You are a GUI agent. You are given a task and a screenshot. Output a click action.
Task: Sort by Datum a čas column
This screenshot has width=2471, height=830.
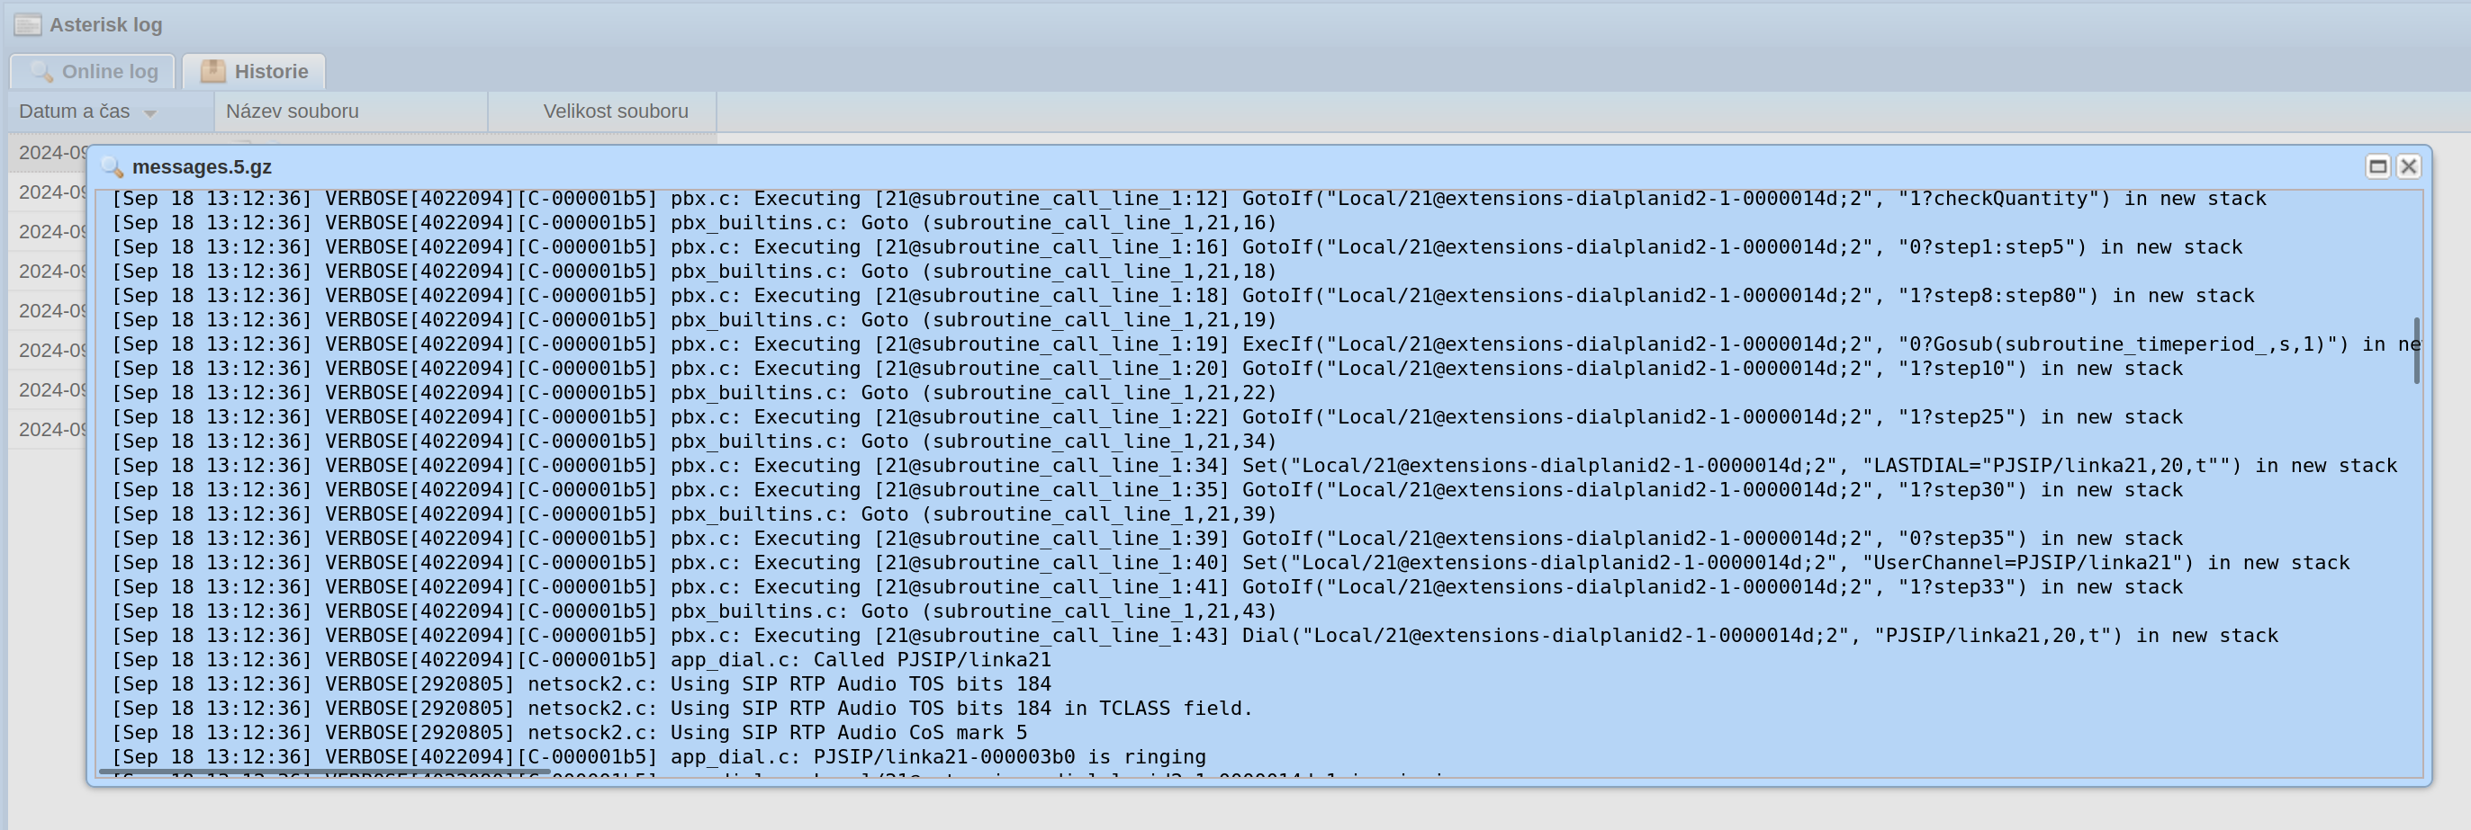pyautogui.click(x=112, y=112)
